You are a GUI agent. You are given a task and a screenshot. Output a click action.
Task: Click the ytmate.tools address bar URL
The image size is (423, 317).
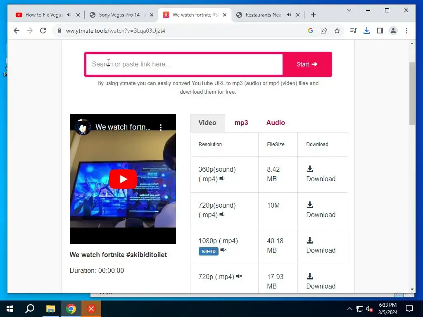[116, 31]
